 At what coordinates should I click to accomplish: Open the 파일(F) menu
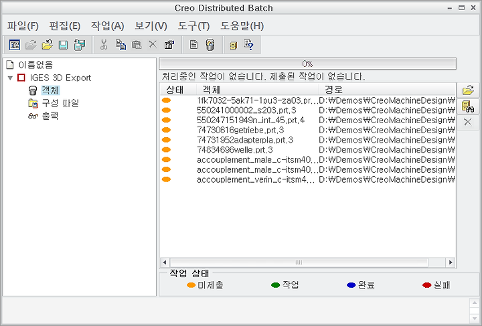[x=23, y=26]
